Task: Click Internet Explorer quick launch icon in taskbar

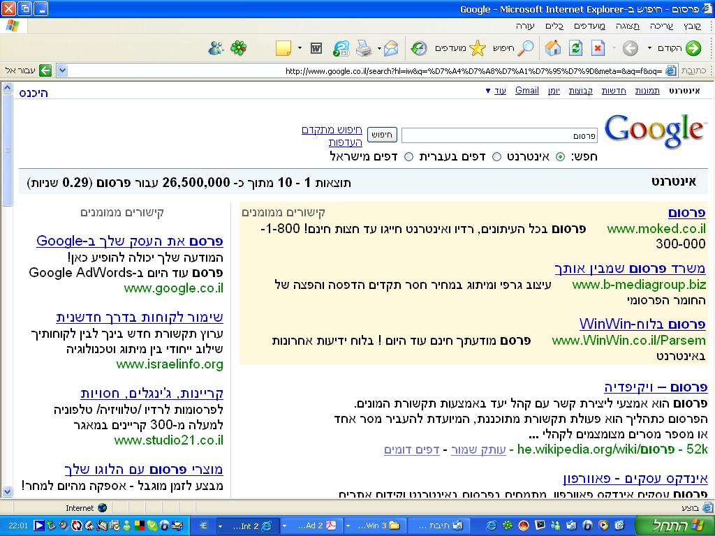Action: pos(491,526)
